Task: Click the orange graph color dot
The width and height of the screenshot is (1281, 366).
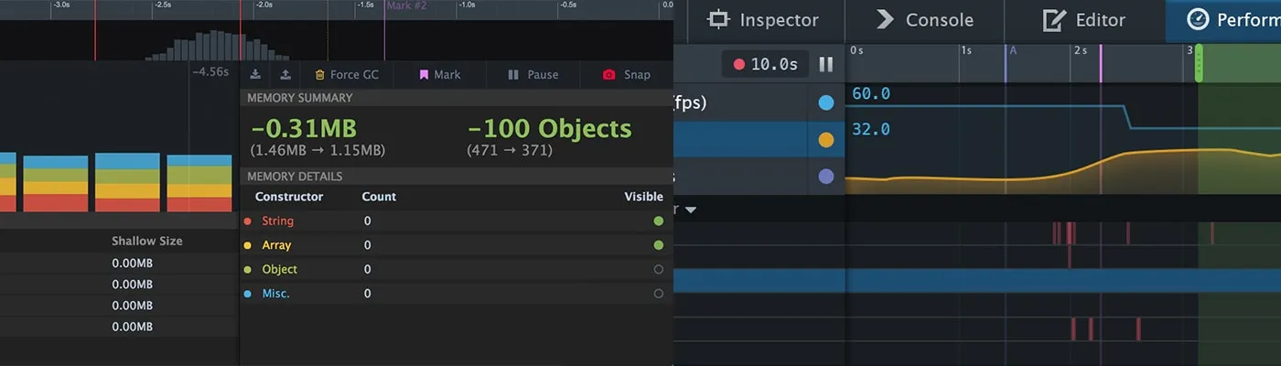Action: click(x=826, y=140)
